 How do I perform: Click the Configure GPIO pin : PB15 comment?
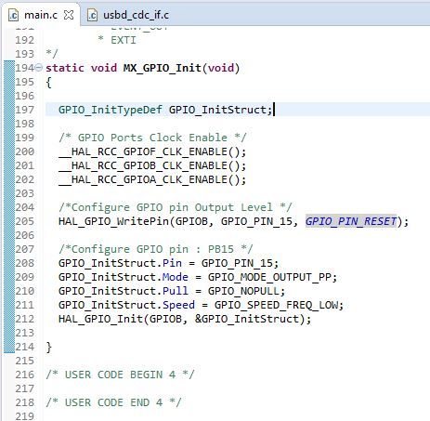156,249
